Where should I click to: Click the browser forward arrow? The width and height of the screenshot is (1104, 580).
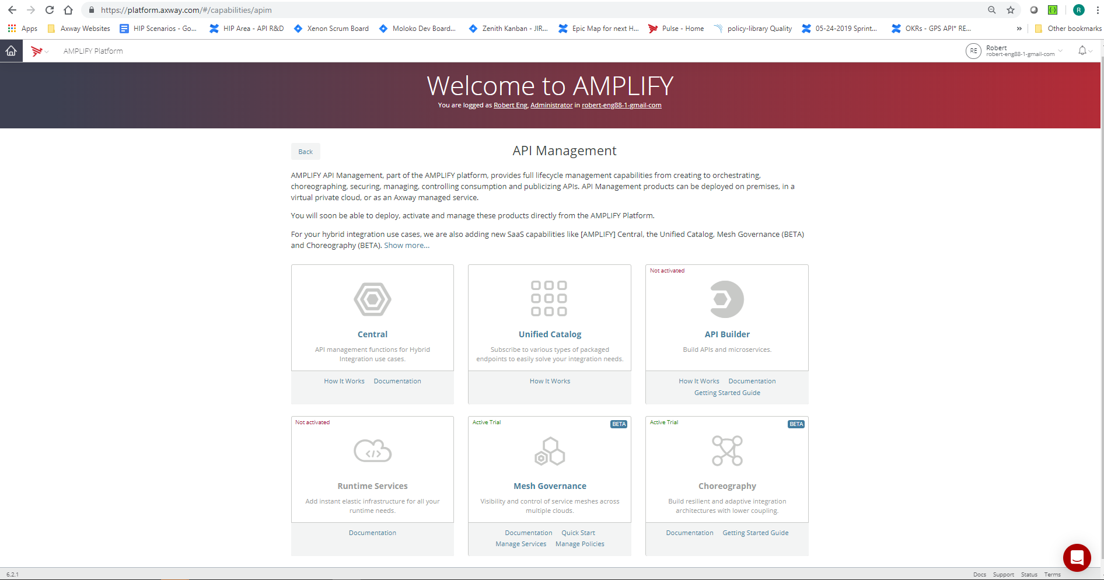31,10
